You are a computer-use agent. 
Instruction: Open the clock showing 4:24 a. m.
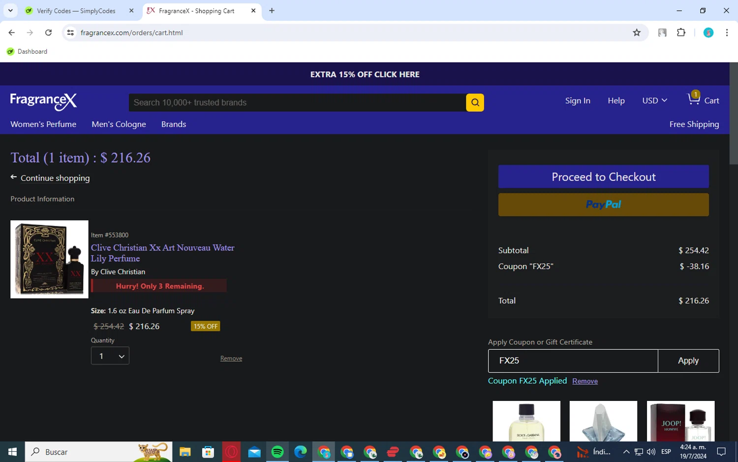pyautogui.click(x=693, y=452)
